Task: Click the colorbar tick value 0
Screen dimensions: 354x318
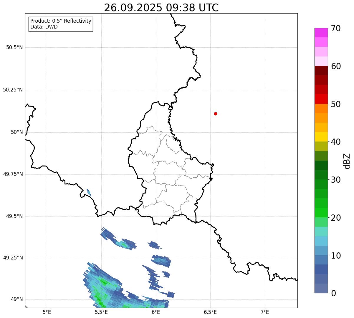Action: pyautogui.click(x=333, y=293)
